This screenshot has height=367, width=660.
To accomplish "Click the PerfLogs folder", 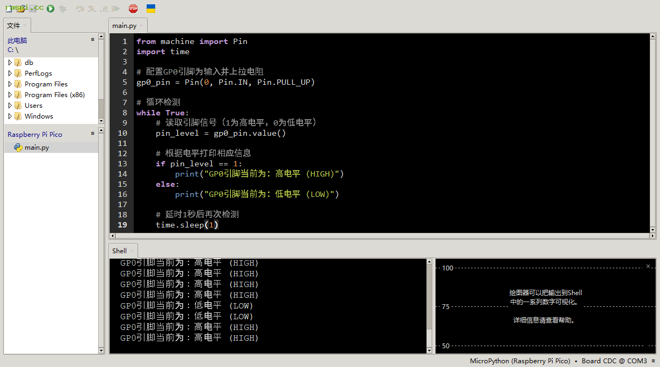I will [x=38, y=74].
